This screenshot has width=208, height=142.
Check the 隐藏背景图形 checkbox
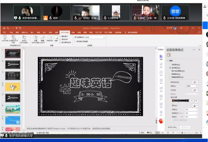point(170,77)
